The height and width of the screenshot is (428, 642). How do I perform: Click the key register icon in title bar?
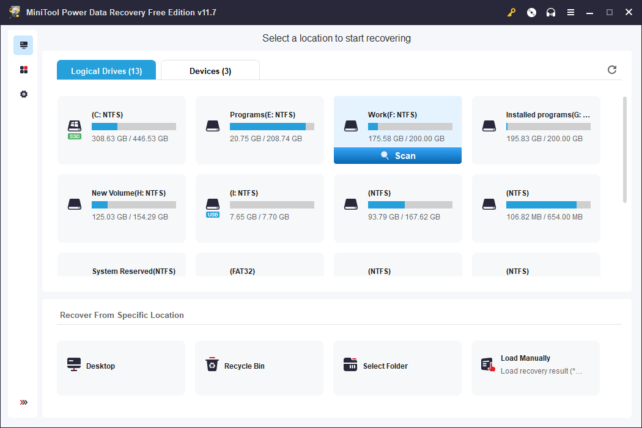pos(511,13)
